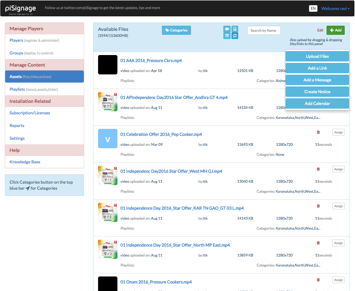Viewport: 355px width, 291px height.
Task: Filter assets by video camera icon
Action: coord(227,29)
